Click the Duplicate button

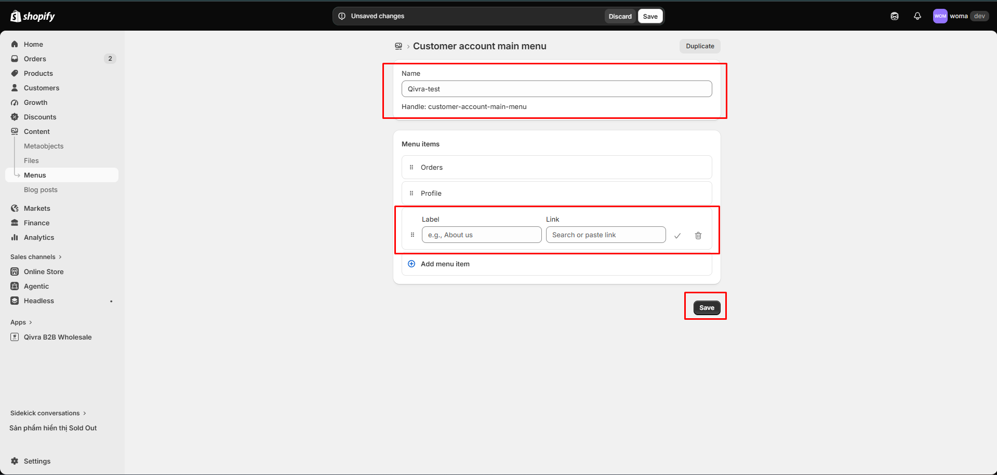point(700,46)
